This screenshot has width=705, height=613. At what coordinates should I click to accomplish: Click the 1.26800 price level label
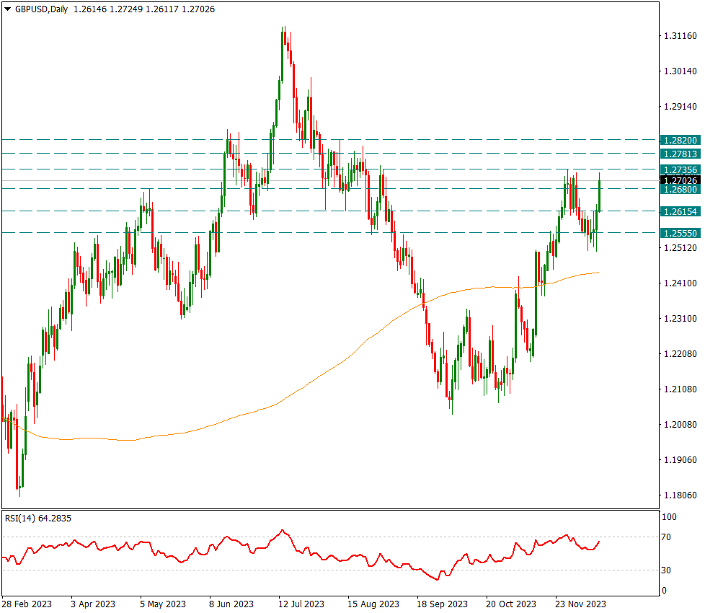[x=680, y=190]
